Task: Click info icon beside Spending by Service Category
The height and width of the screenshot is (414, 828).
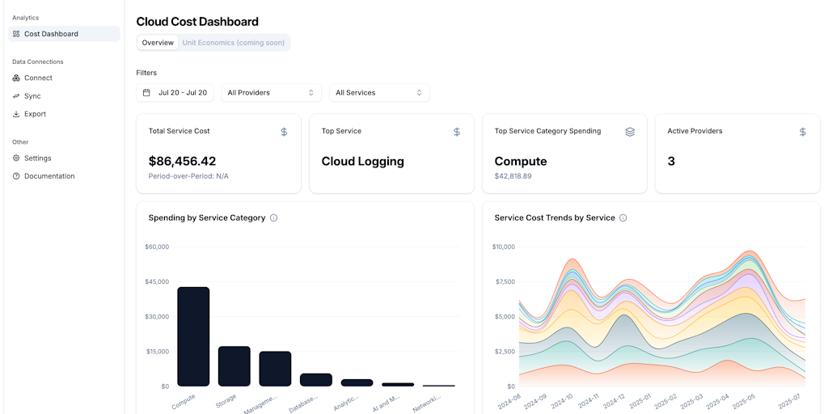Action: click(x=273, y=218)
